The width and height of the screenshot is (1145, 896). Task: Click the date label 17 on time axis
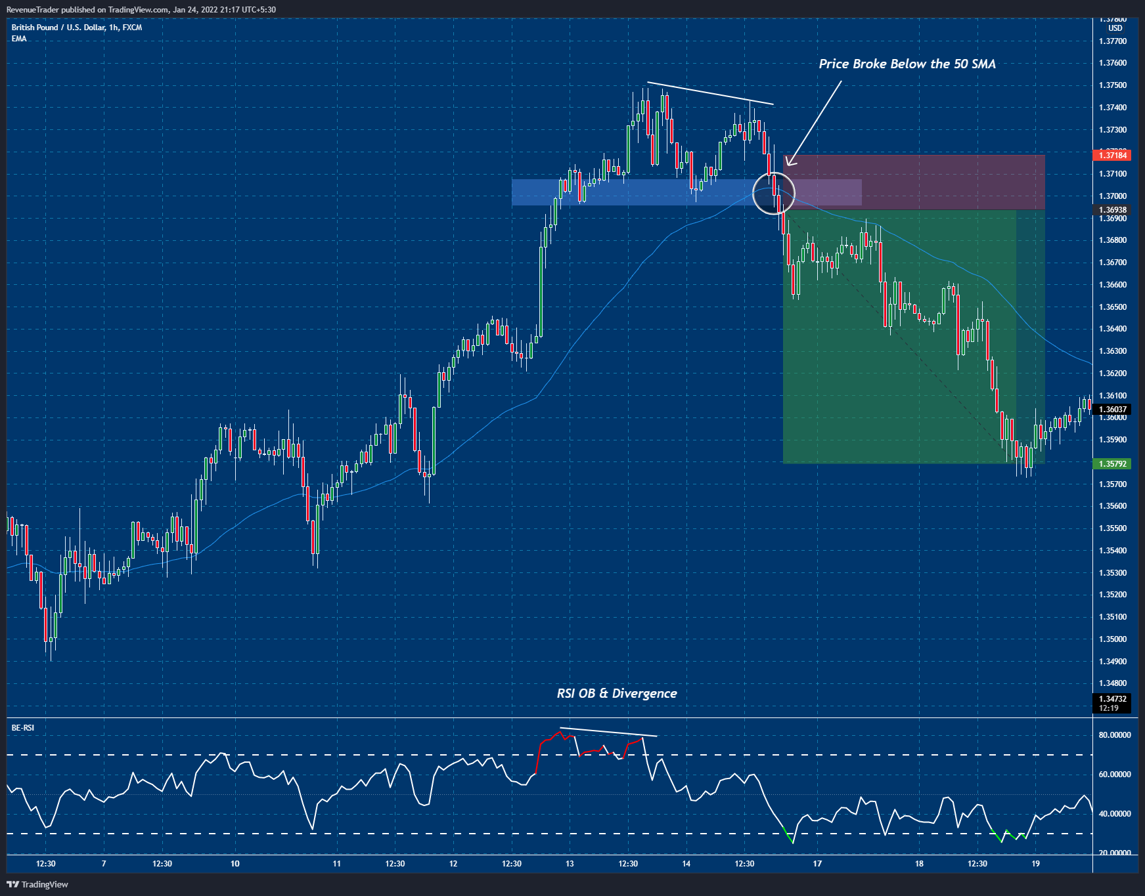pyautogui.click(x=817, y=864)
